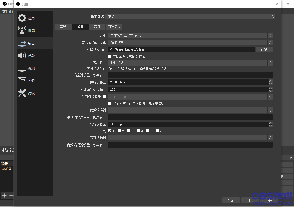Open the 视频 display icon in sidebar
294x207 pixels.
point(22,68)
